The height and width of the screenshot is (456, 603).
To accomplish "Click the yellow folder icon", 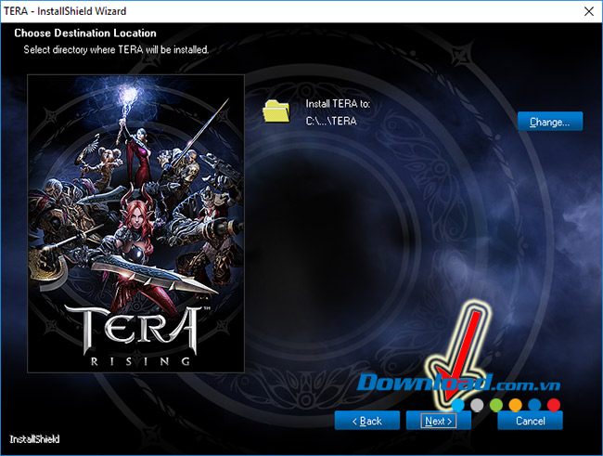I will (276, 111).
